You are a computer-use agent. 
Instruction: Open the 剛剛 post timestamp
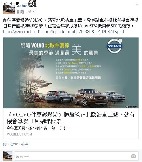(x=21, y=12)
